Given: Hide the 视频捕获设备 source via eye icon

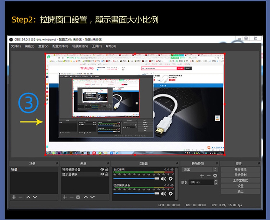Looking at the screenshot, I should 102,169.
